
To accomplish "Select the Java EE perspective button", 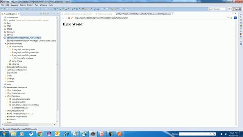I will [237, 9].
